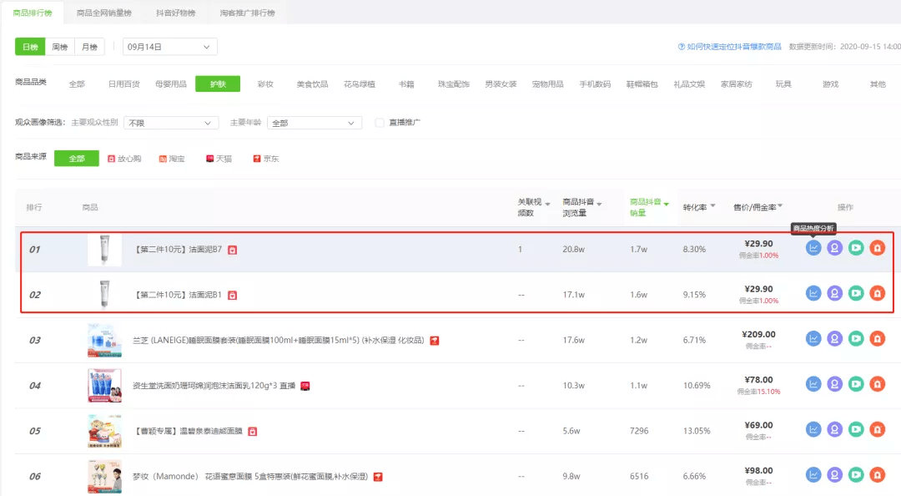The height and width of the screenshot is (496, 901).
Task: Switch to 周榜 weekly ranking
Action: coord(60,48)
